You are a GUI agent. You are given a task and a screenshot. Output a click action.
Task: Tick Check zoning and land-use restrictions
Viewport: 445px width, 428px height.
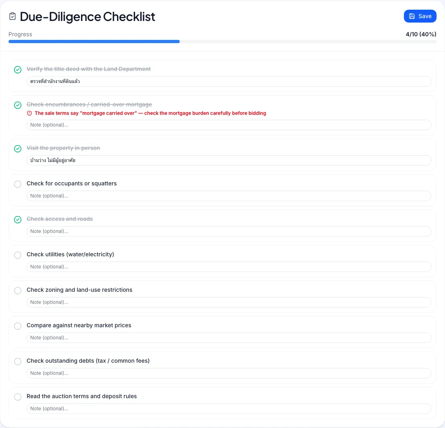(18, 290)
